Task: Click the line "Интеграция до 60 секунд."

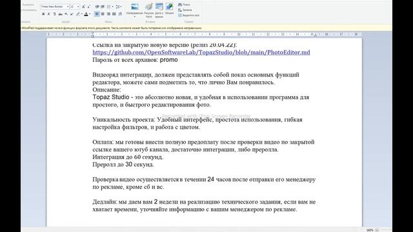Action: pyautogui.click(x=128, y=157)
